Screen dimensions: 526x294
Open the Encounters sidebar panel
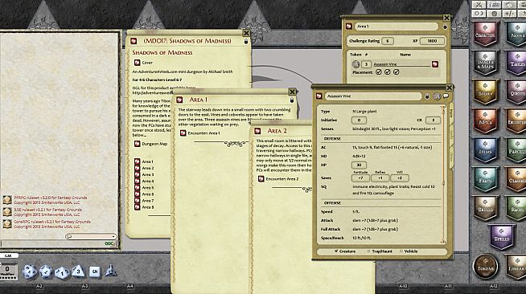tap(516, 120)
